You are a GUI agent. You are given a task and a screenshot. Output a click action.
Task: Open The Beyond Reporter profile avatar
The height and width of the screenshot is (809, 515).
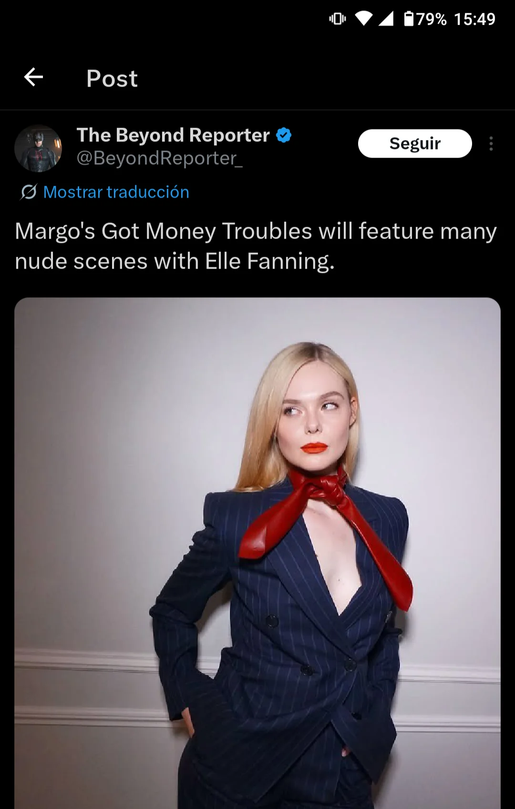click(38, 148)
